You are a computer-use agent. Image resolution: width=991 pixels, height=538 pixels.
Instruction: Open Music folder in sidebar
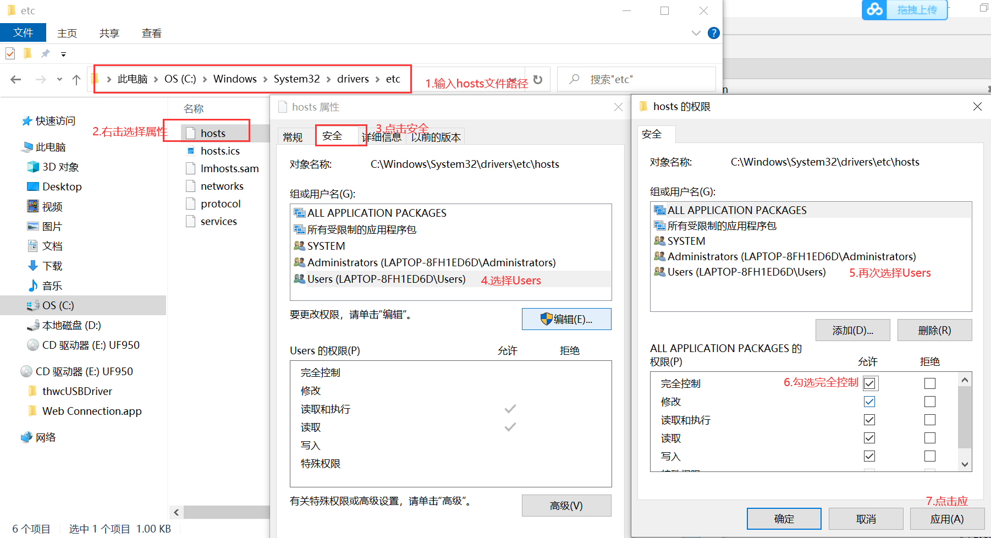pos(45,286)
